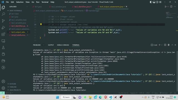Open the View menu

point(28,2)
